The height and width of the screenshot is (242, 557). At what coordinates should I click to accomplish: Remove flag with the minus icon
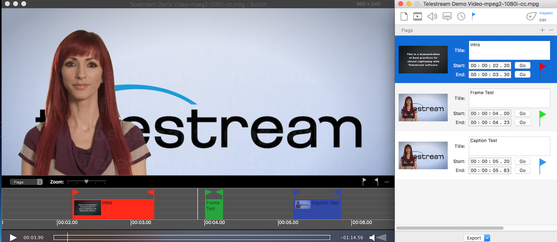pyautogui.click(x=551, y=30)
